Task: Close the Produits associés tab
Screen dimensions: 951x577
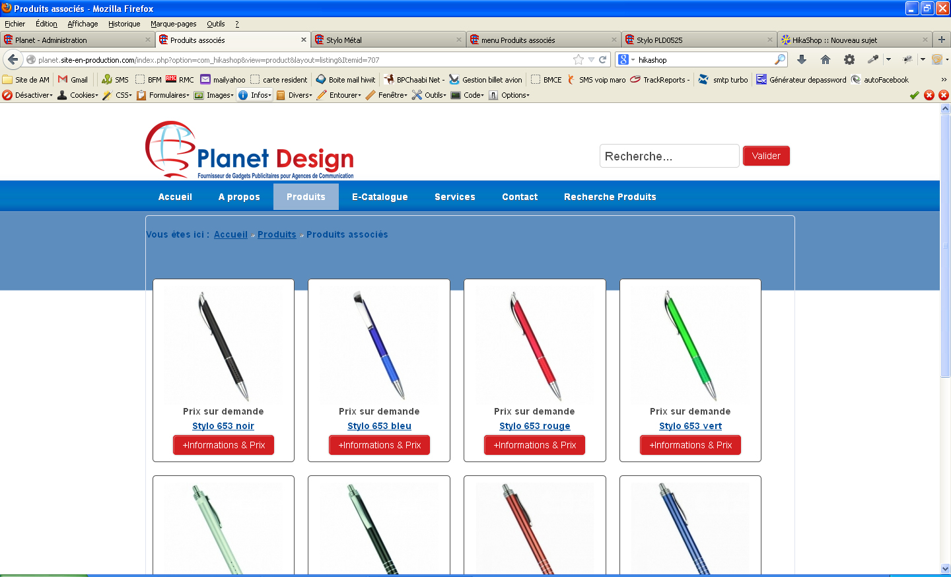Action: pyautogui.click(x=304, y=40)
